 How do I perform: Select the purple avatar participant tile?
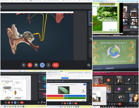tap(119, 89)
